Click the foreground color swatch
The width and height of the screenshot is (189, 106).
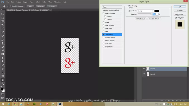tap(2, 89)
